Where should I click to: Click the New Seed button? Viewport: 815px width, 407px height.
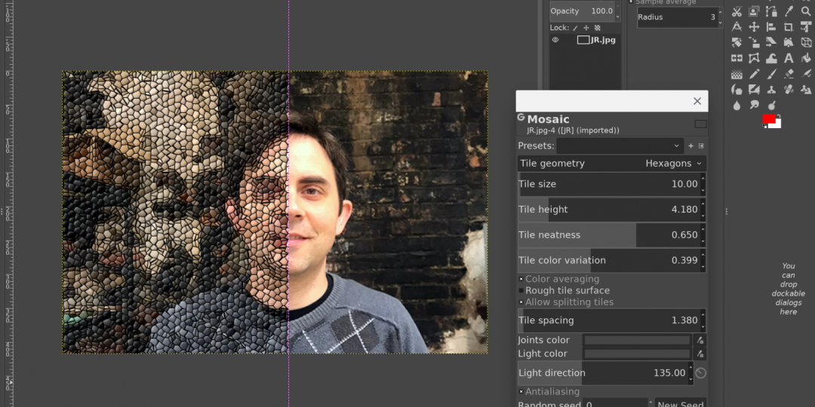pyautogui.click(x=681, y=403)
